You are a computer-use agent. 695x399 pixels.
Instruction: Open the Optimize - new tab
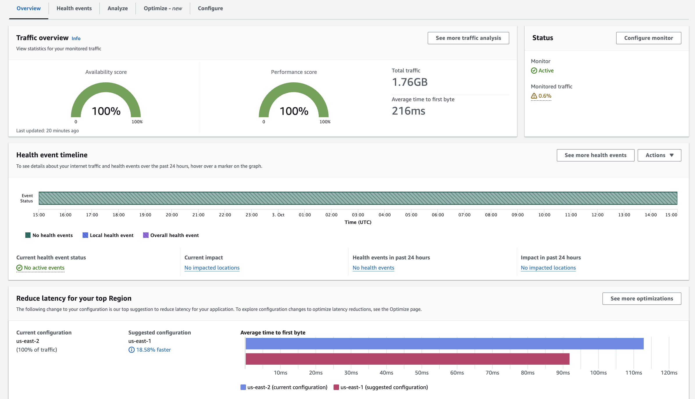point(163,8)
